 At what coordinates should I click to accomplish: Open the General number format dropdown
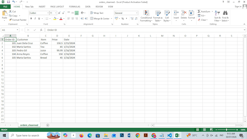(x=137, y=13)
